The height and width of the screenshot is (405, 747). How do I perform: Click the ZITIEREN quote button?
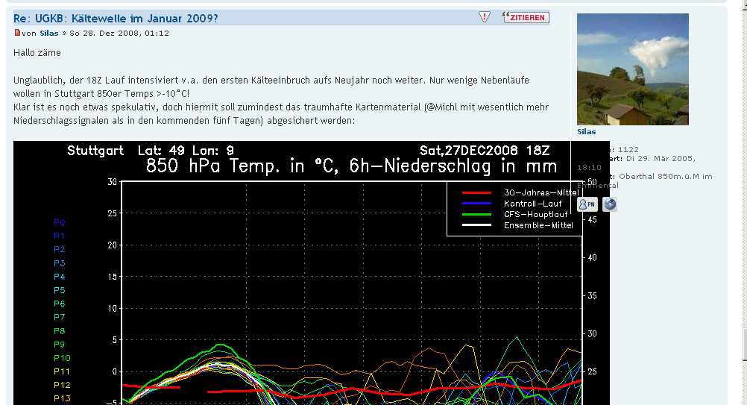tap(526, 17)
